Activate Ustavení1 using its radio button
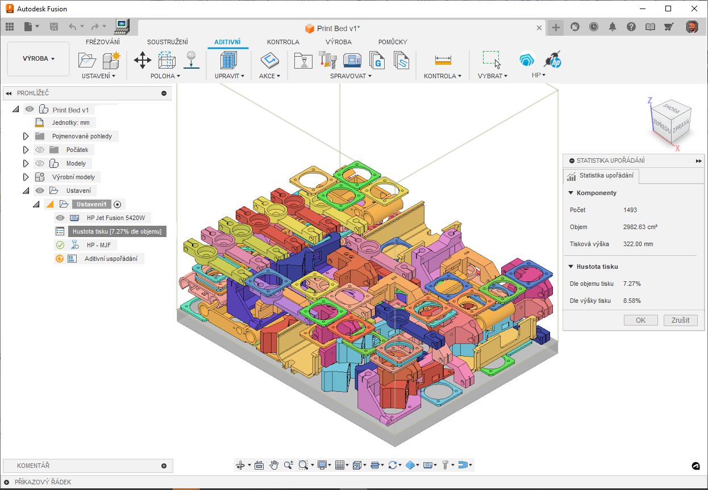This screenshot has width=708, height=490. [x=118, y=204]
